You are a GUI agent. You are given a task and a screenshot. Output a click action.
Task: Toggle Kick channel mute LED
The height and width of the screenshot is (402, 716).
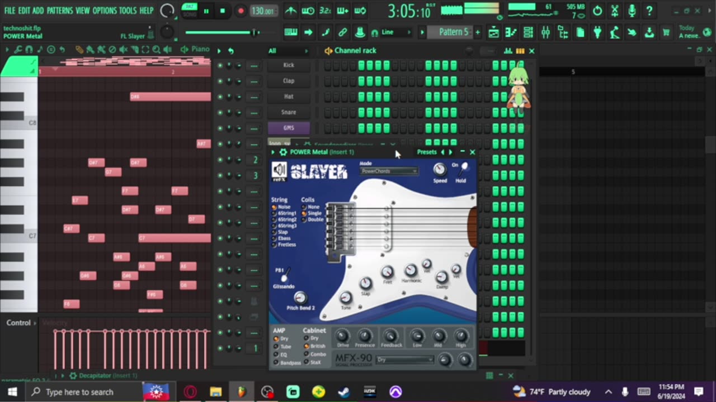coord(220,65)
